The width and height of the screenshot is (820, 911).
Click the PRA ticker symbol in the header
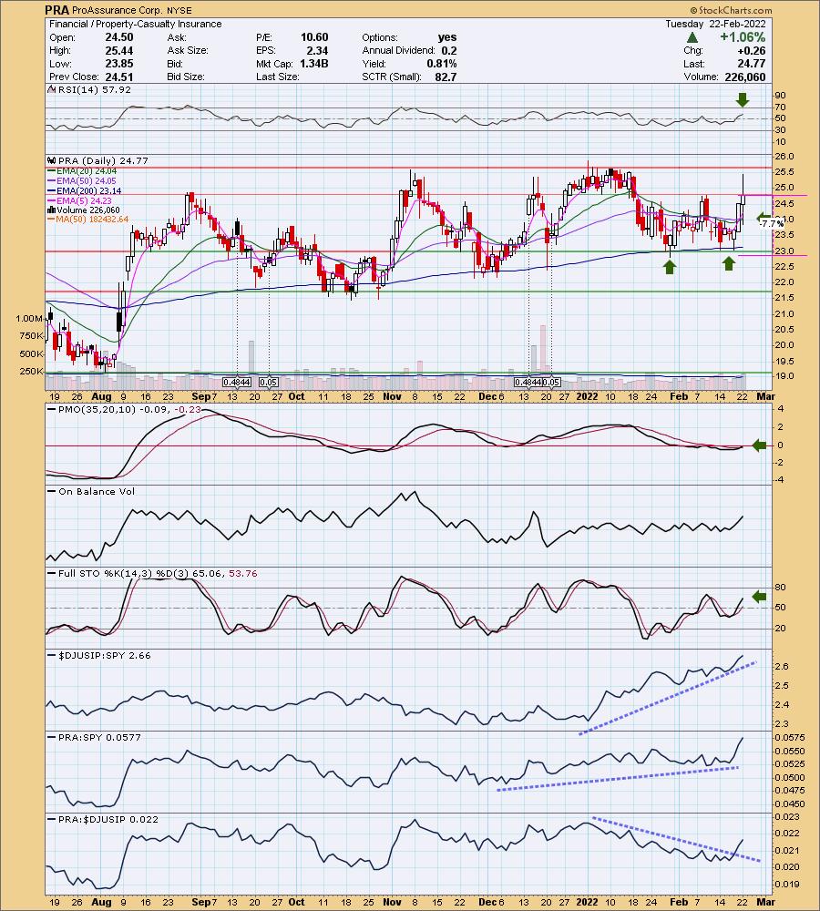tap(57, 10)
